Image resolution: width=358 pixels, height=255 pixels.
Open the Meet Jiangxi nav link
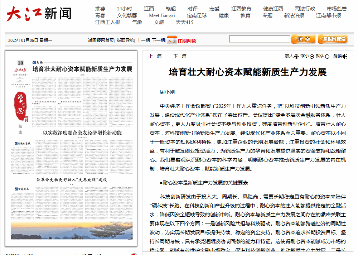tap(162, 15)
